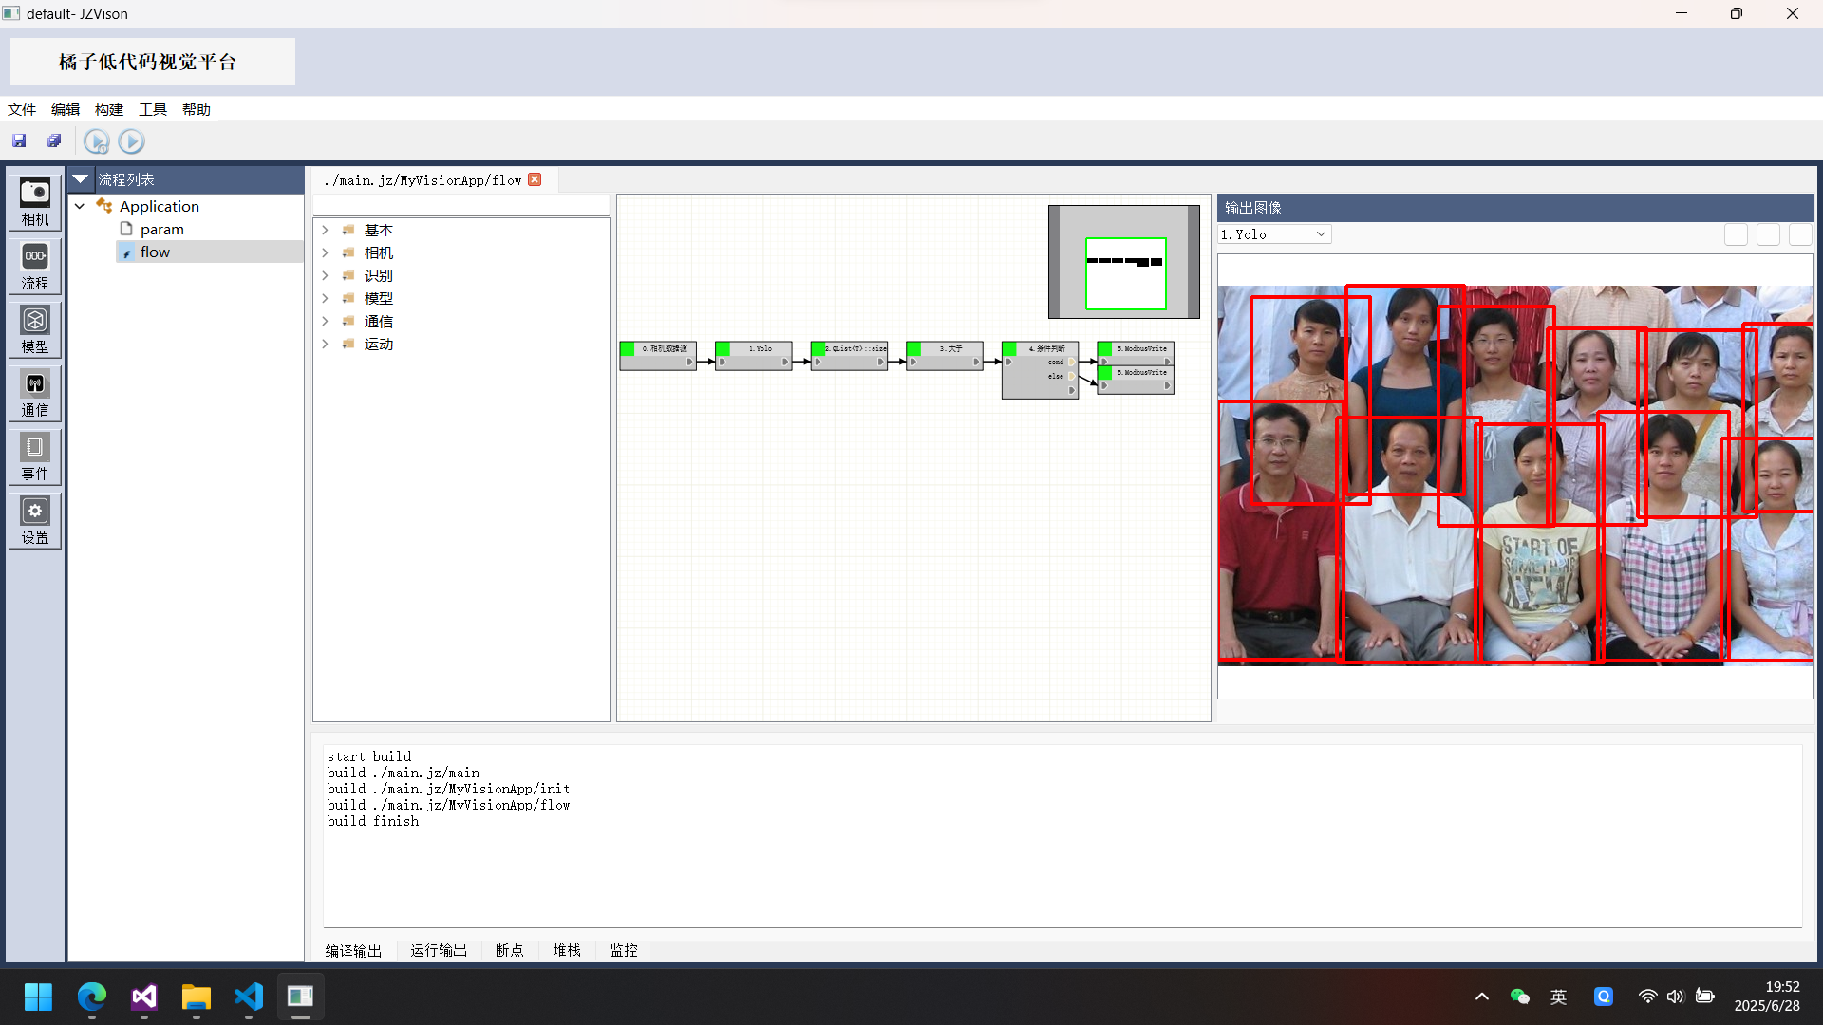
Task: Click the run play button in toolbar
Action: pos(131,141)
